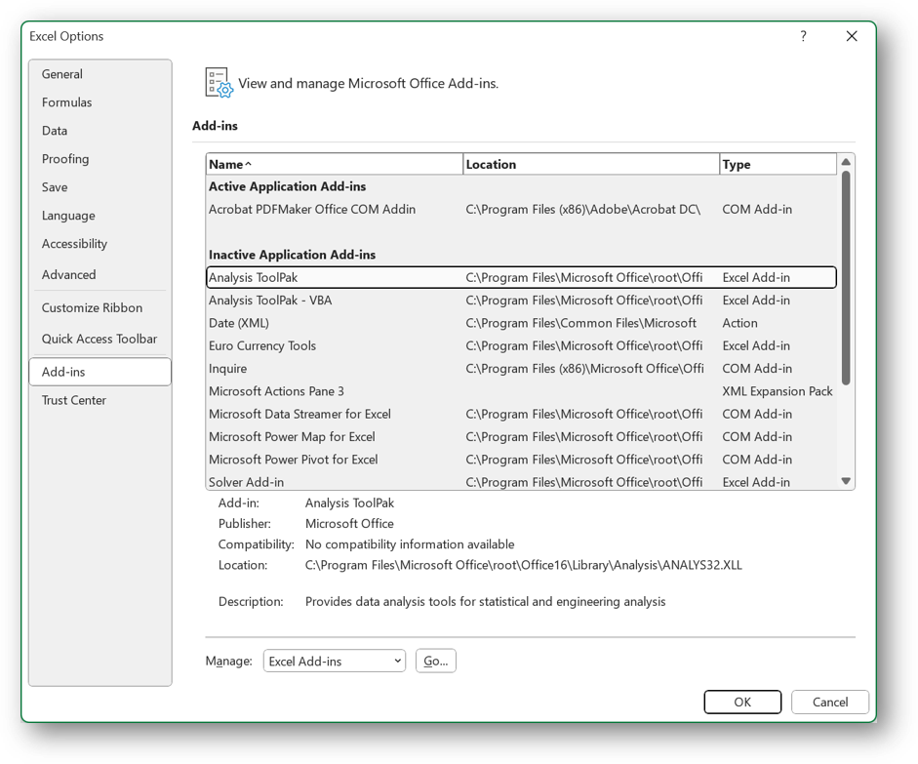
Task: Click OK to confirm the options
Action: click(742, 702)
